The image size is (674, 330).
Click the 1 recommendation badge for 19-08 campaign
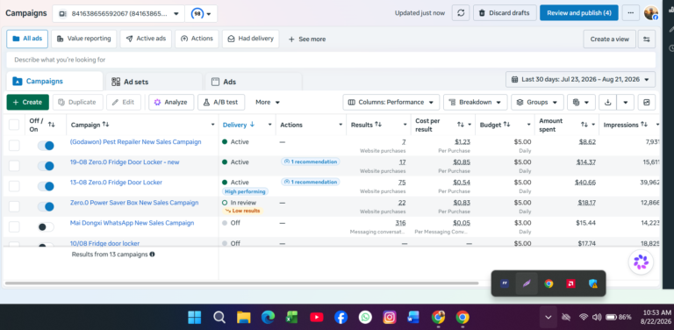pos(310,161)
